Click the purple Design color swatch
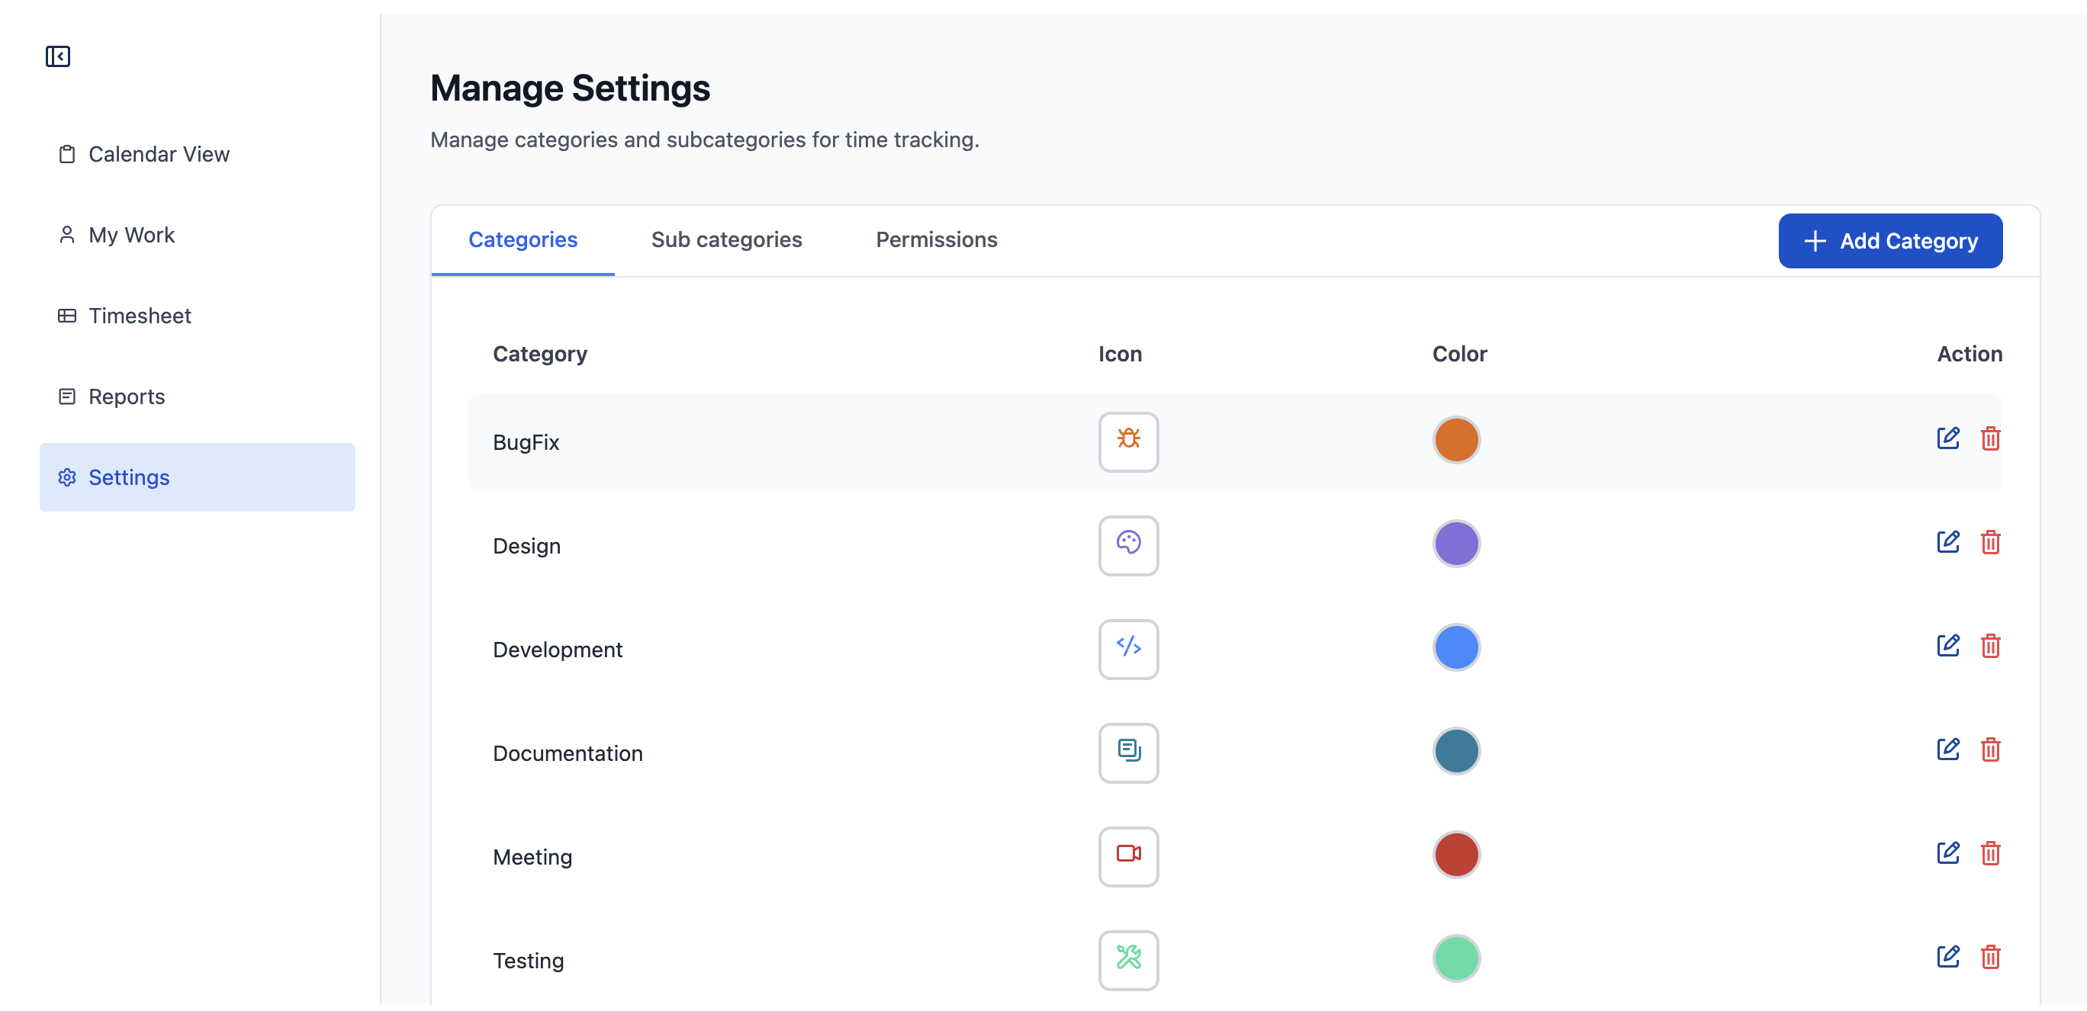Viewport: 2087px width, 1011px height. tap(1456, 544)
